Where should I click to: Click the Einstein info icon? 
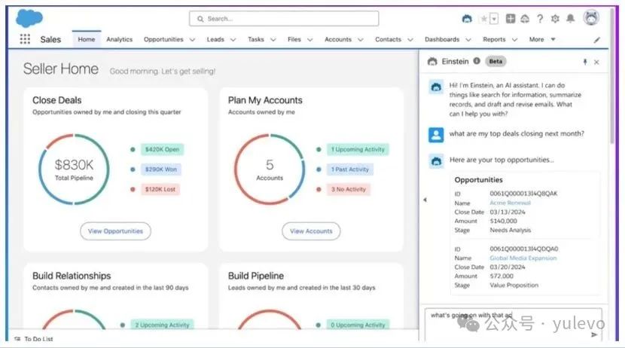click(477, 61)
